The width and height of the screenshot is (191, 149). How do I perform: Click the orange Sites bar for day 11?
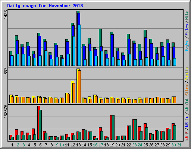[x=68, y=98]
